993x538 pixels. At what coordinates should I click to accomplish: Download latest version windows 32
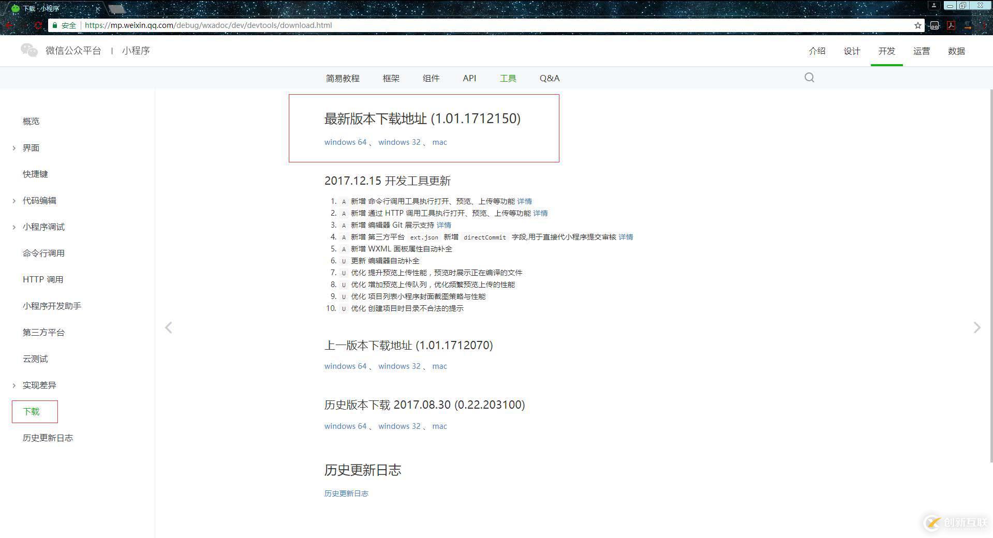coord(399,142)
